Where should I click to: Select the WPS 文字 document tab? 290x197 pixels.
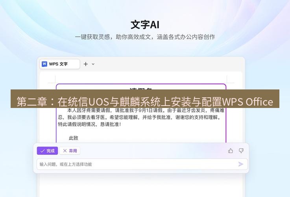pos(59,64)
